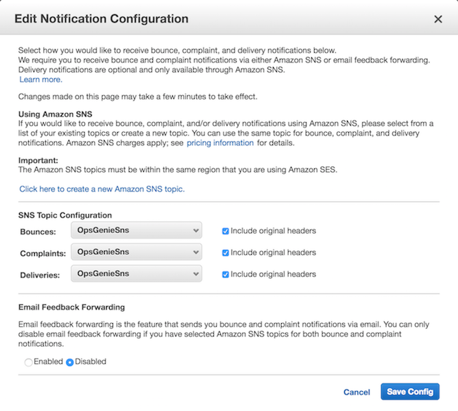The image size is (458, 411).
Task: Toggle Include original headers for Bounces
Action: pos(226,231)
